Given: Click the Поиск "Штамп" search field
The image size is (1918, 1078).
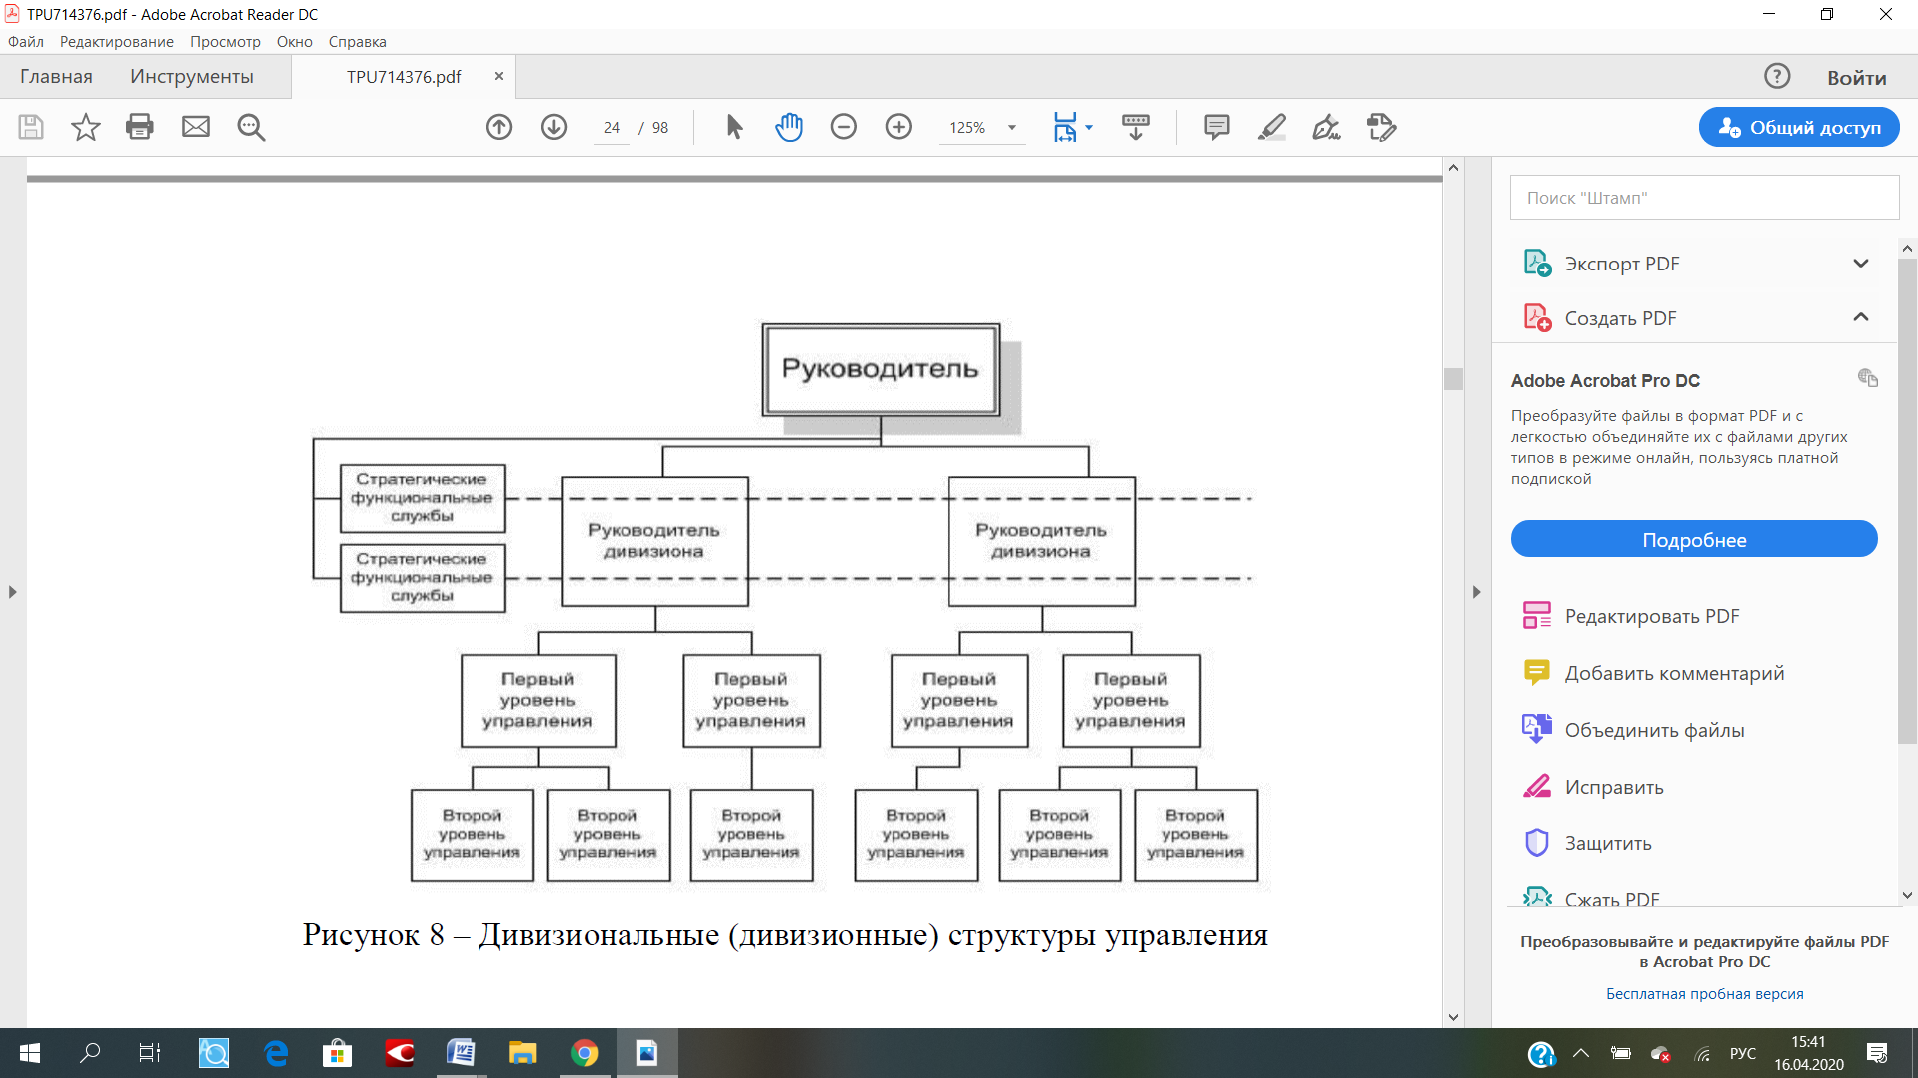Looking at the screenshot, I should tap(1704, 198).
